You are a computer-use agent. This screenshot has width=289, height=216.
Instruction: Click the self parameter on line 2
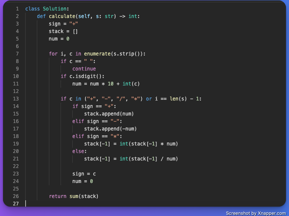tap(84, 16)
